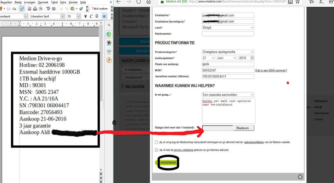Screen dimensions: 334x183
Task: Click the browser Home icon
Action: (149, 2)
